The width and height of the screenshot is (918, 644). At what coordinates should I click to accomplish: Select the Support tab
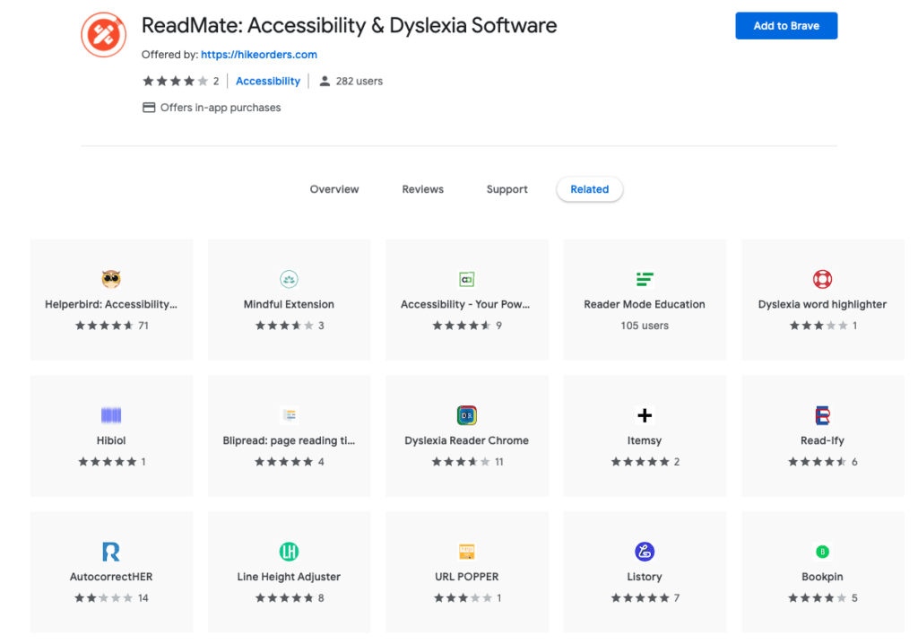(x=507, y=189)
